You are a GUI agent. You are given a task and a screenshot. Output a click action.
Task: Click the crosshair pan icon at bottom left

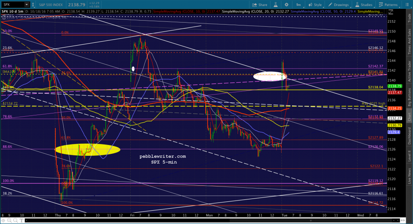pyautogui.click(x=4, y=221)
